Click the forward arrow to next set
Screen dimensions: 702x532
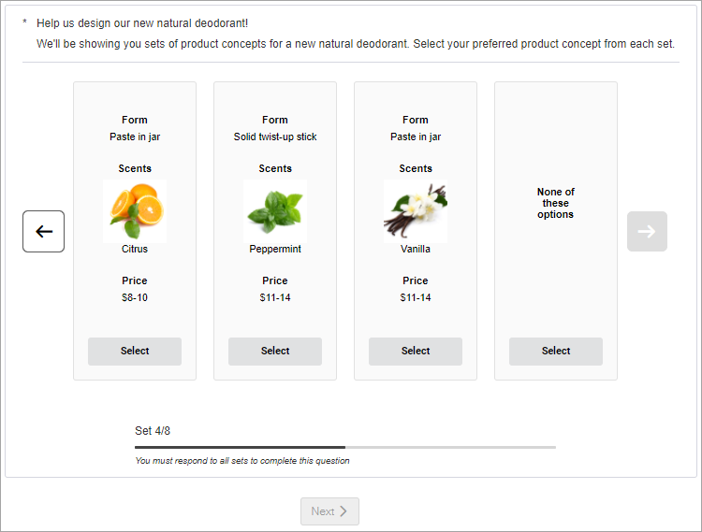pyautogui.click(x=647, y=231)
